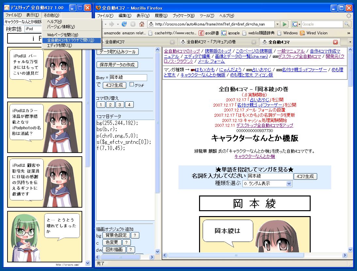Open the Windows bookmark
Image resolution: width=357 pixels, height=271 pixels.
click(287, 33)
